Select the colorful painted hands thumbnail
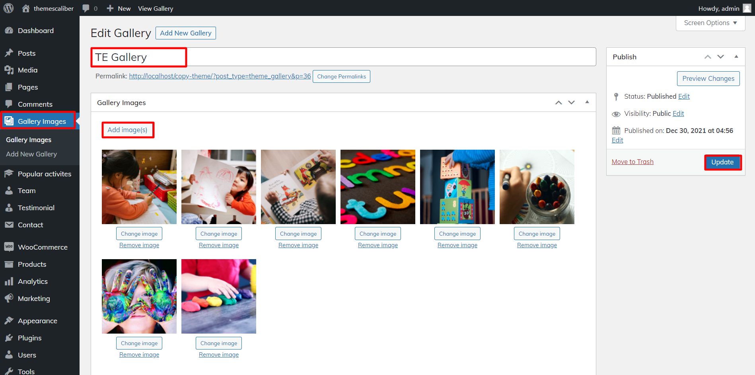 [139, 296]
